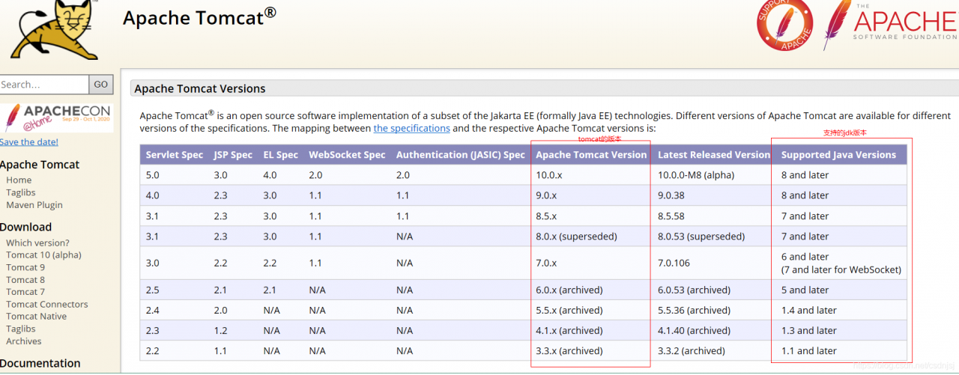Select the 7.0.x Tomcat version cell
This screenshot has width=959, height=375.
point(591,263)
